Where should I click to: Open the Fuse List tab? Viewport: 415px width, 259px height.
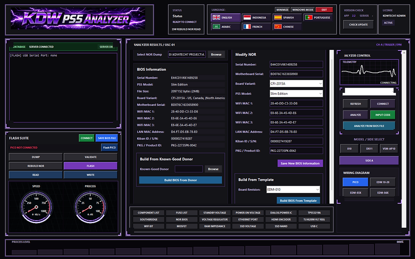coord(182,213)
